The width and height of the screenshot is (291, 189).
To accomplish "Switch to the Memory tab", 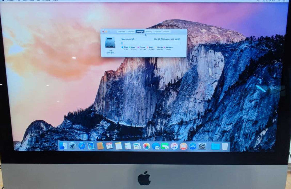I will point(149,32).
